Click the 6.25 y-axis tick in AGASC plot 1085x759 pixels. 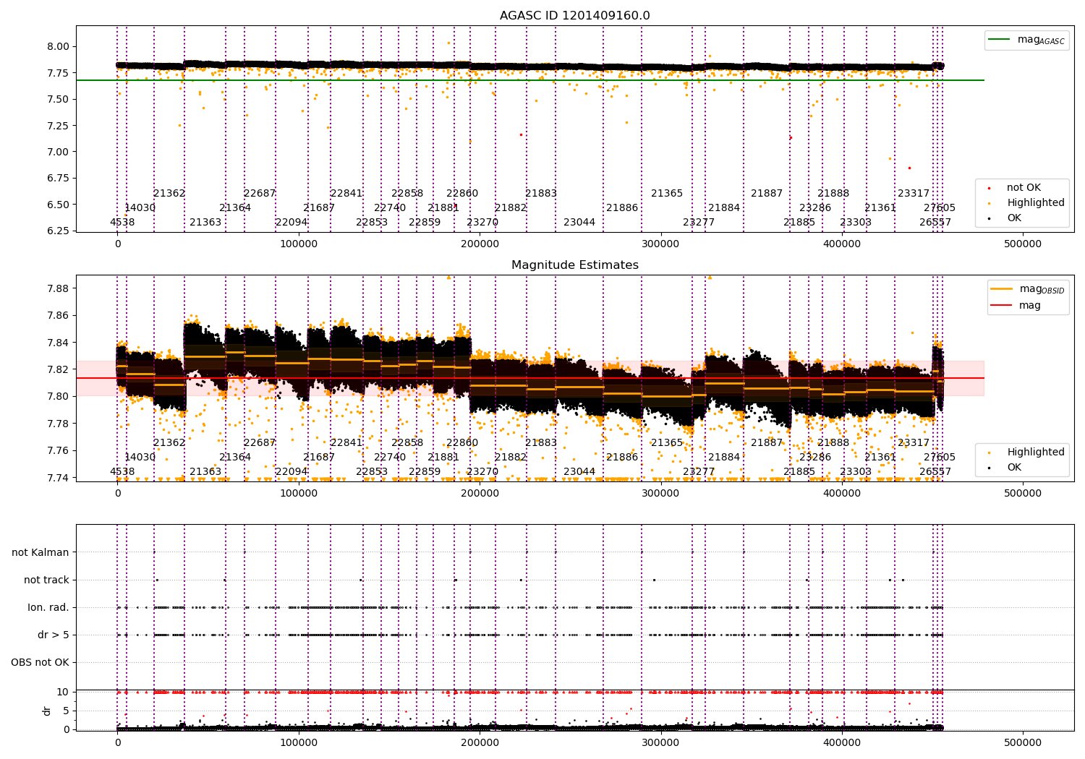pos(58,231)
